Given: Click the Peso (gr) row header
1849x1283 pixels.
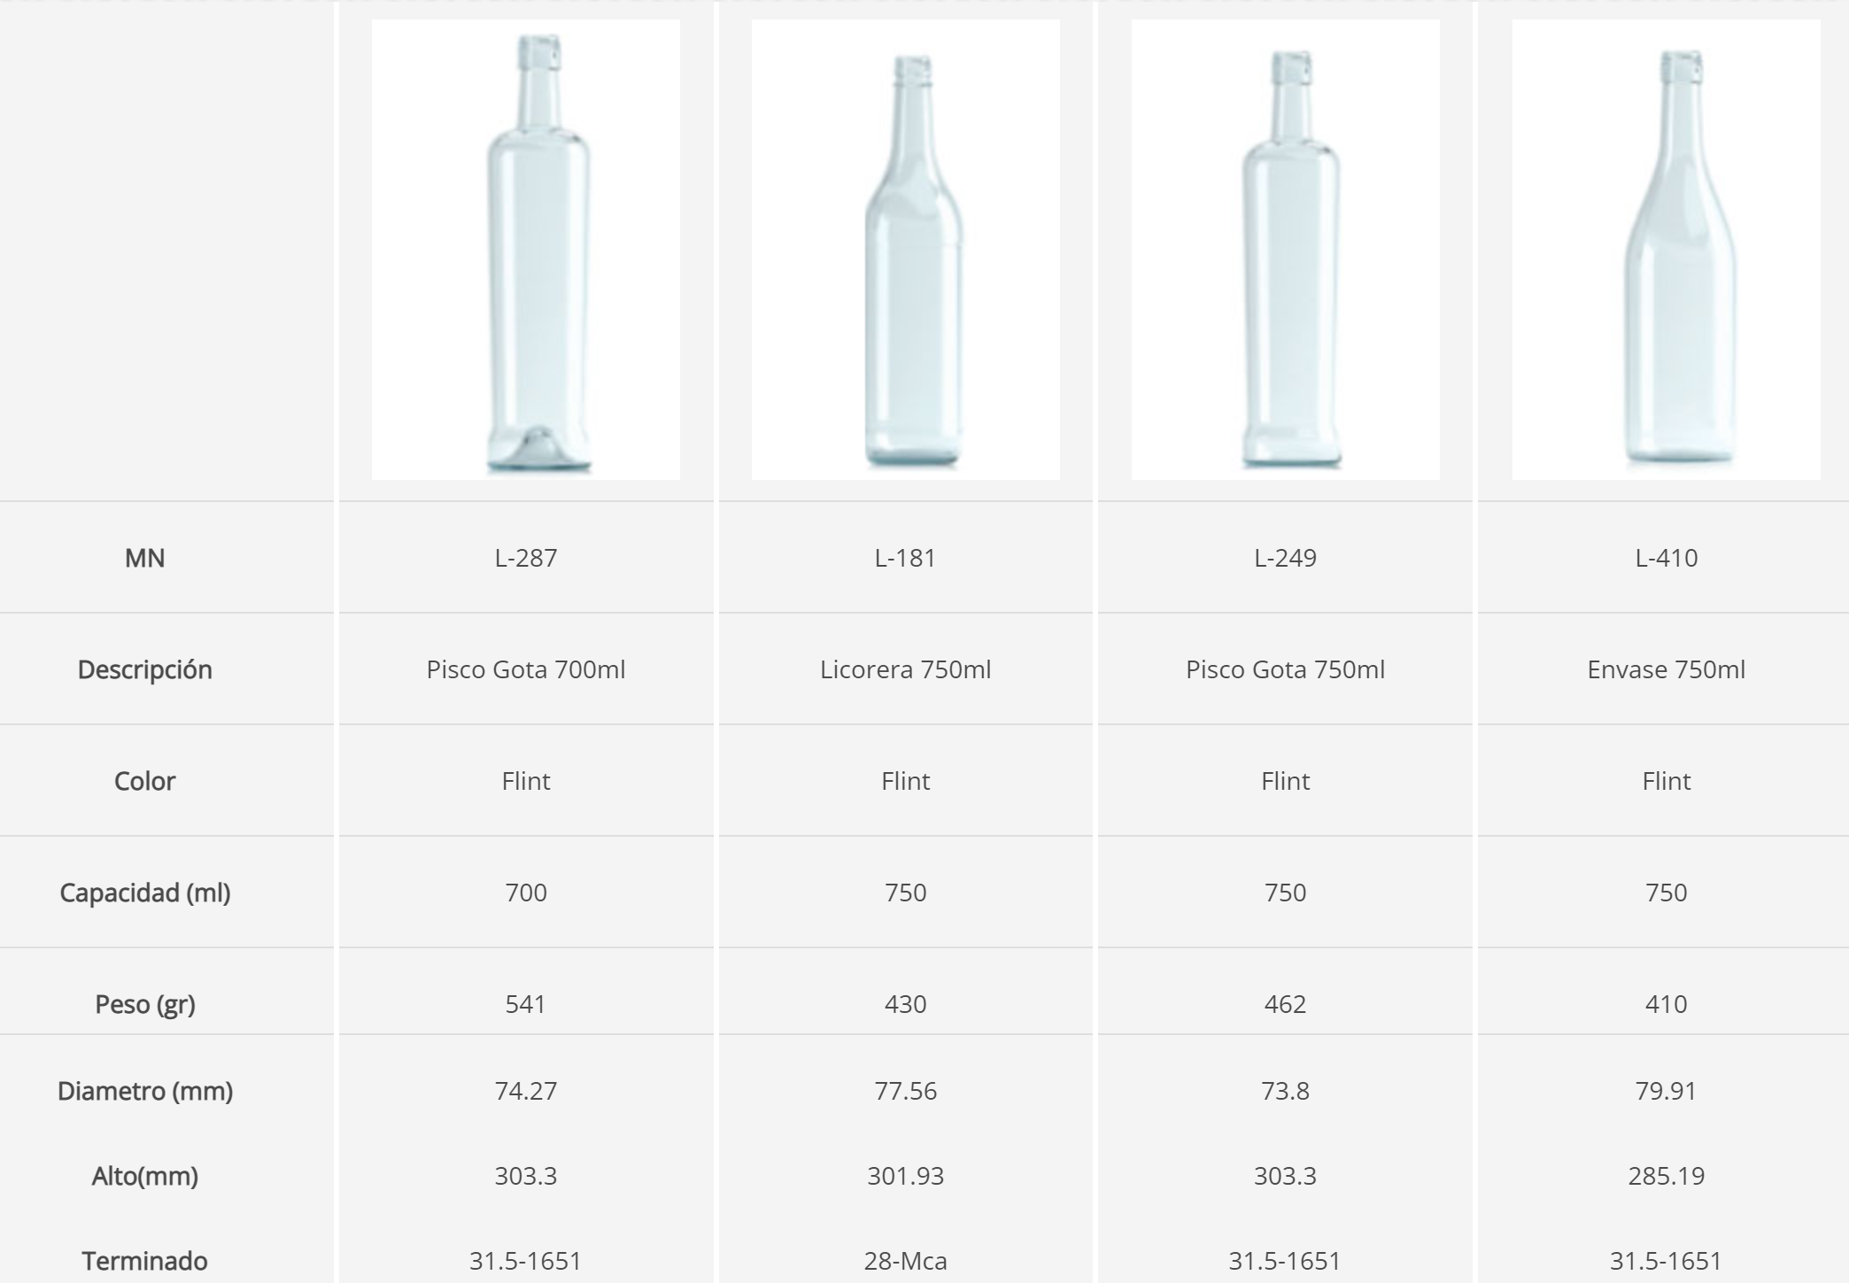Looking at the screenshot, I should point(145,1004).
